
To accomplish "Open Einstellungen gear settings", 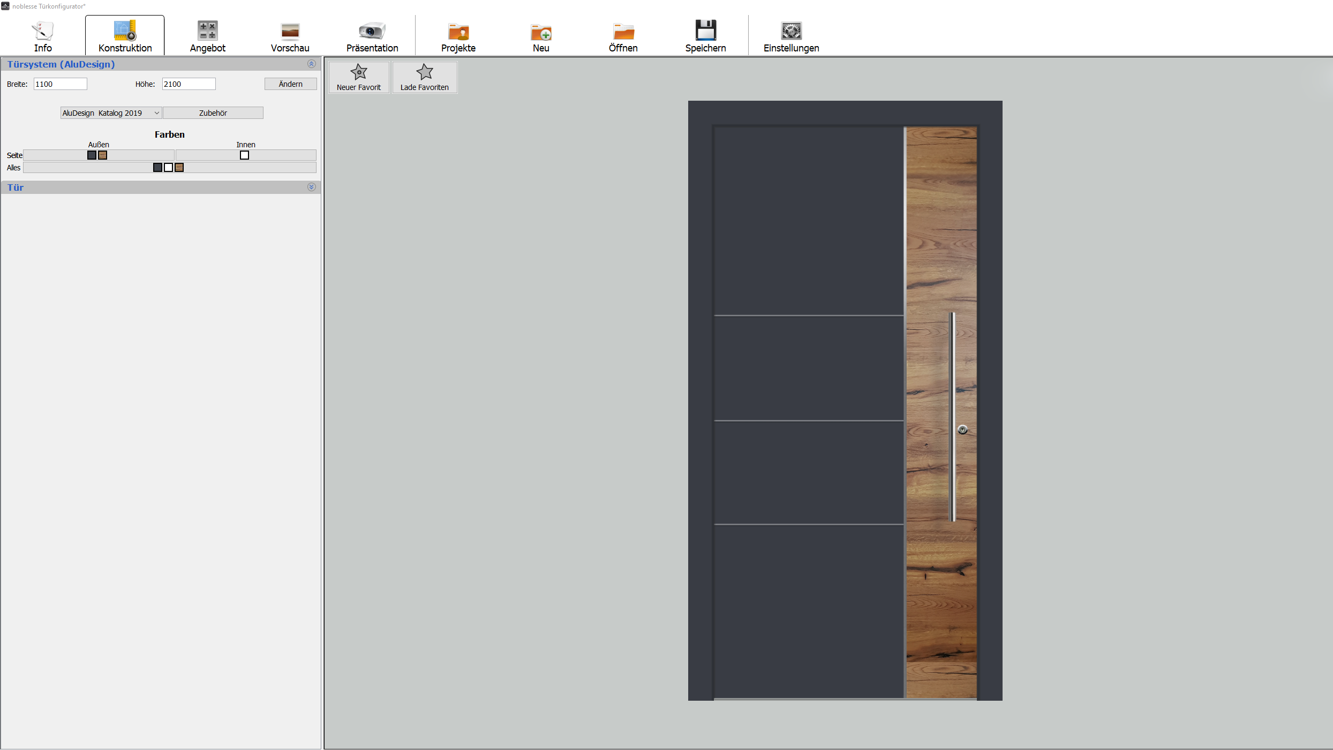I will 791,31.
